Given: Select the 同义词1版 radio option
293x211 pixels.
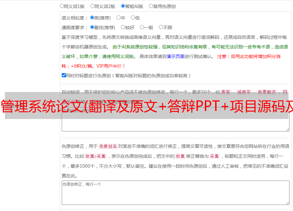Looking at the screenshot, I should click(x=62, y=6).
